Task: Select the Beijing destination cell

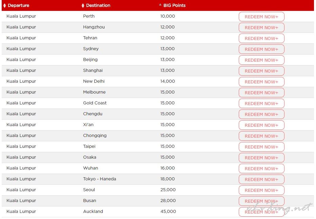Action: (x=90, y=60)
